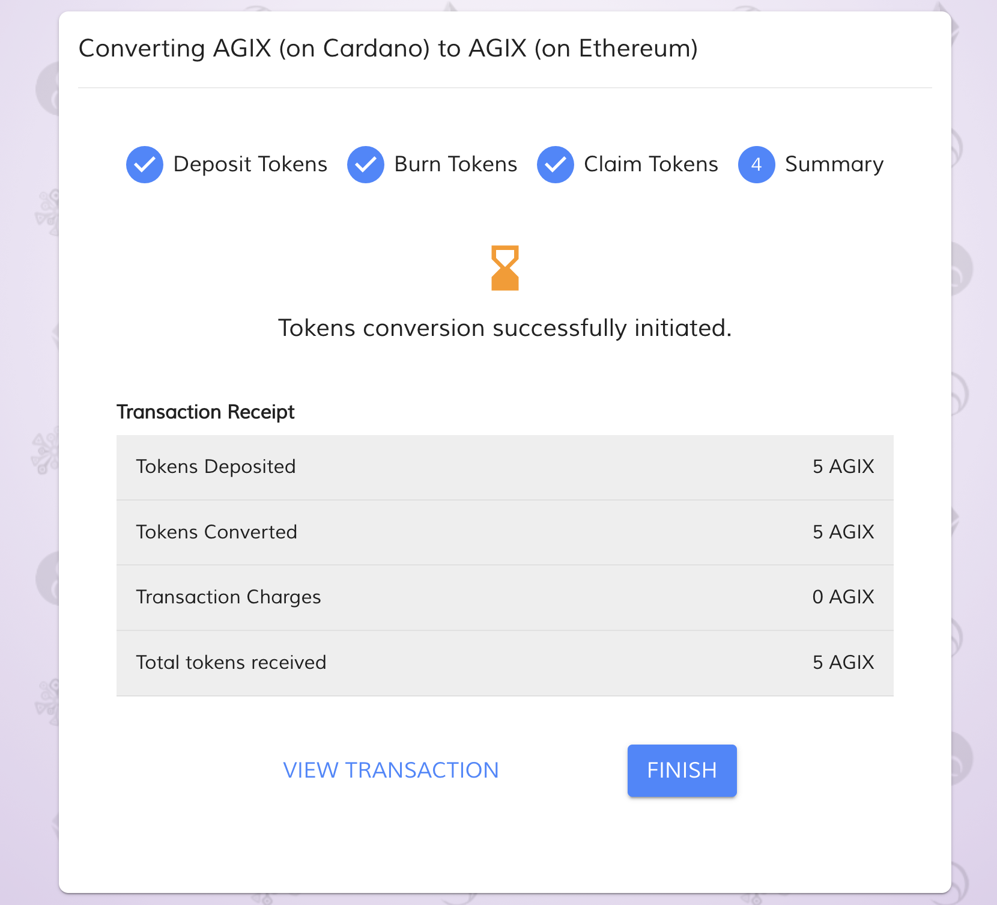Click the Transaction Charges row label
This screenshot has width=997, height=905.
(229, 597)
